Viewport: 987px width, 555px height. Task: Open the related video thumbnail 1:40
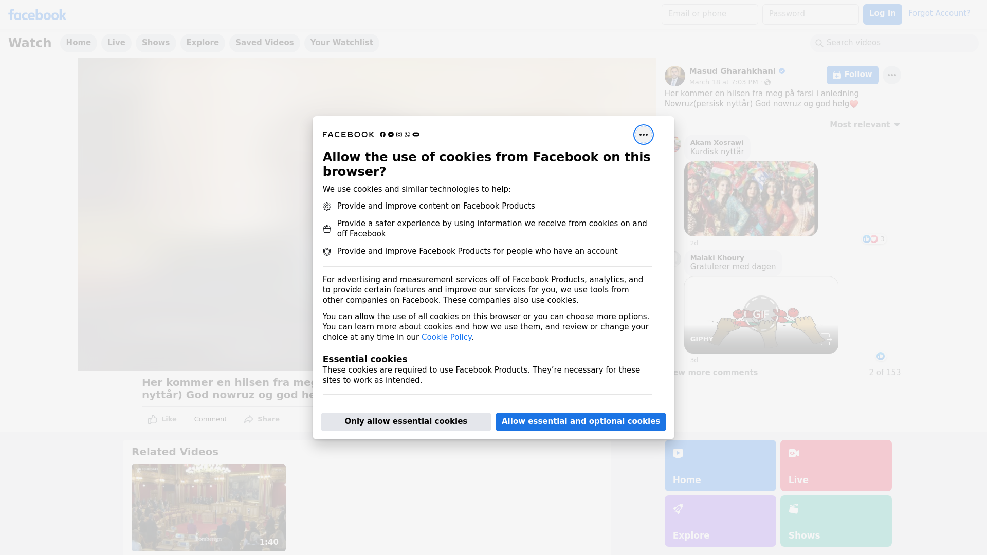209,508
